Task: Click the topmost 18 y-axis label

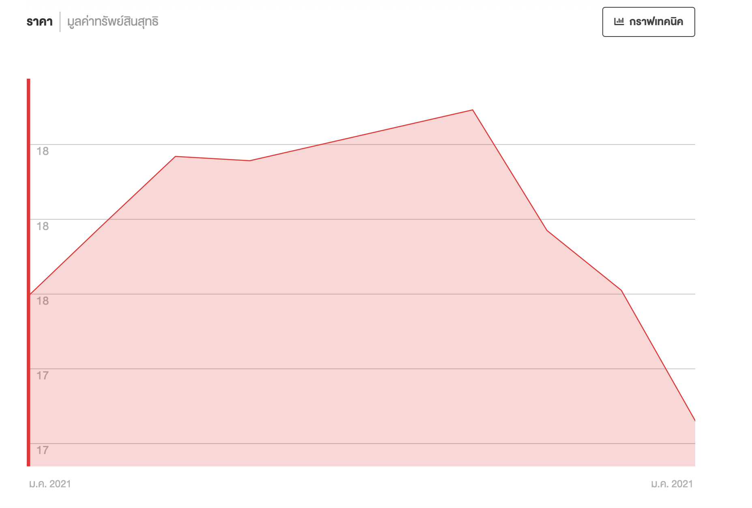Action: [43, 151]
